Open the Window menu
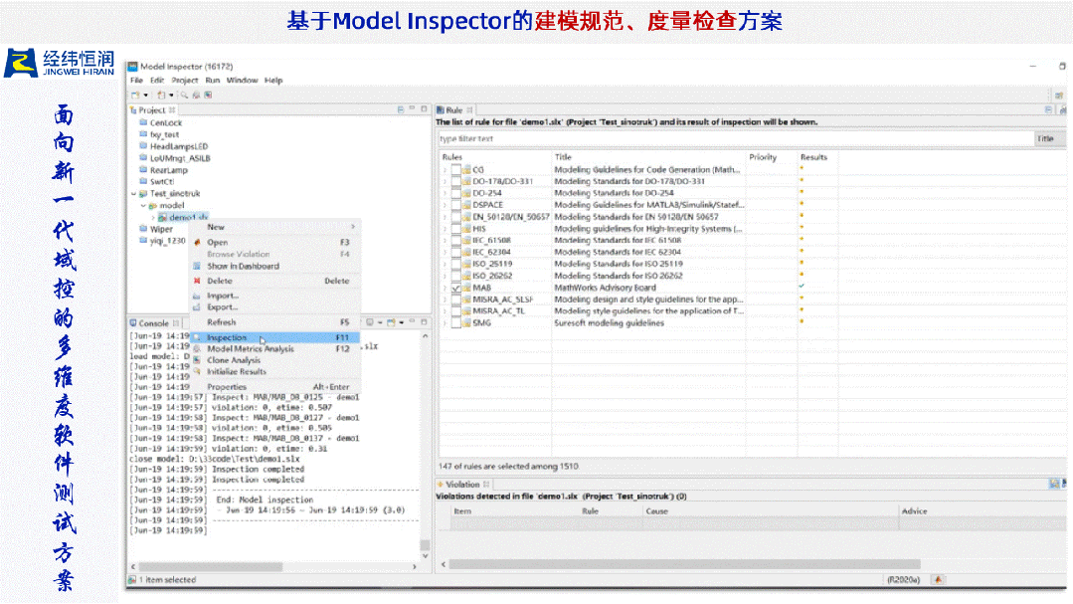The image size is (1073, 604). tap(243, 81)
